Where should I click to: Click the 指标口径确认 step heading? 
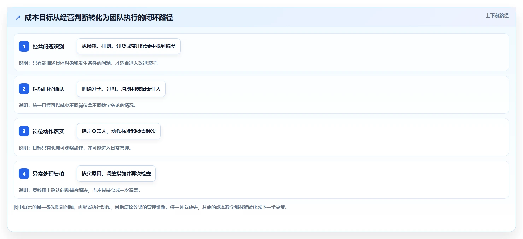point(48,89)
